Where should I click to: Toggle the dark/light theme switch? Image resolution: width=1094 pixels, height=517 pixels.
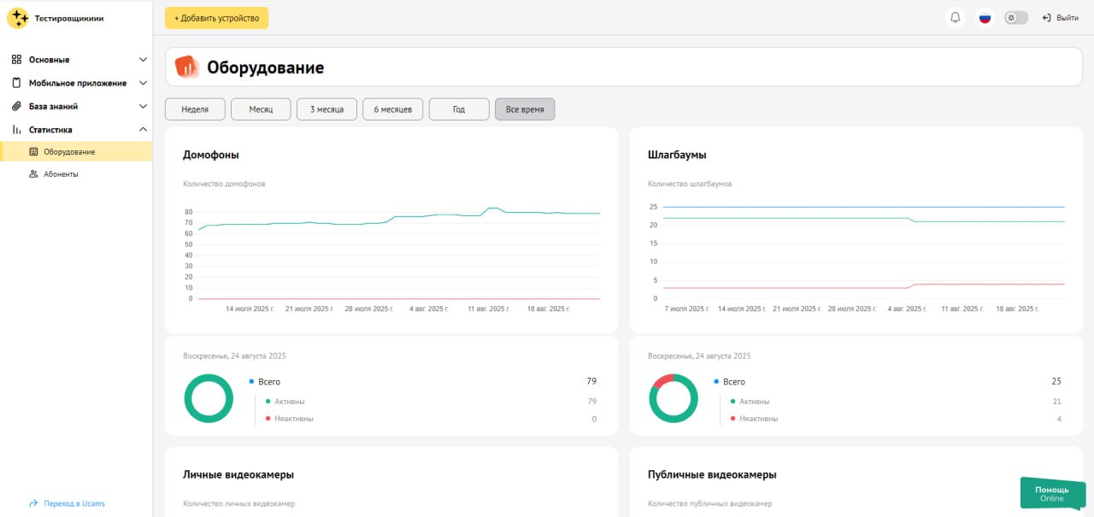click(x=1015, y=18)
